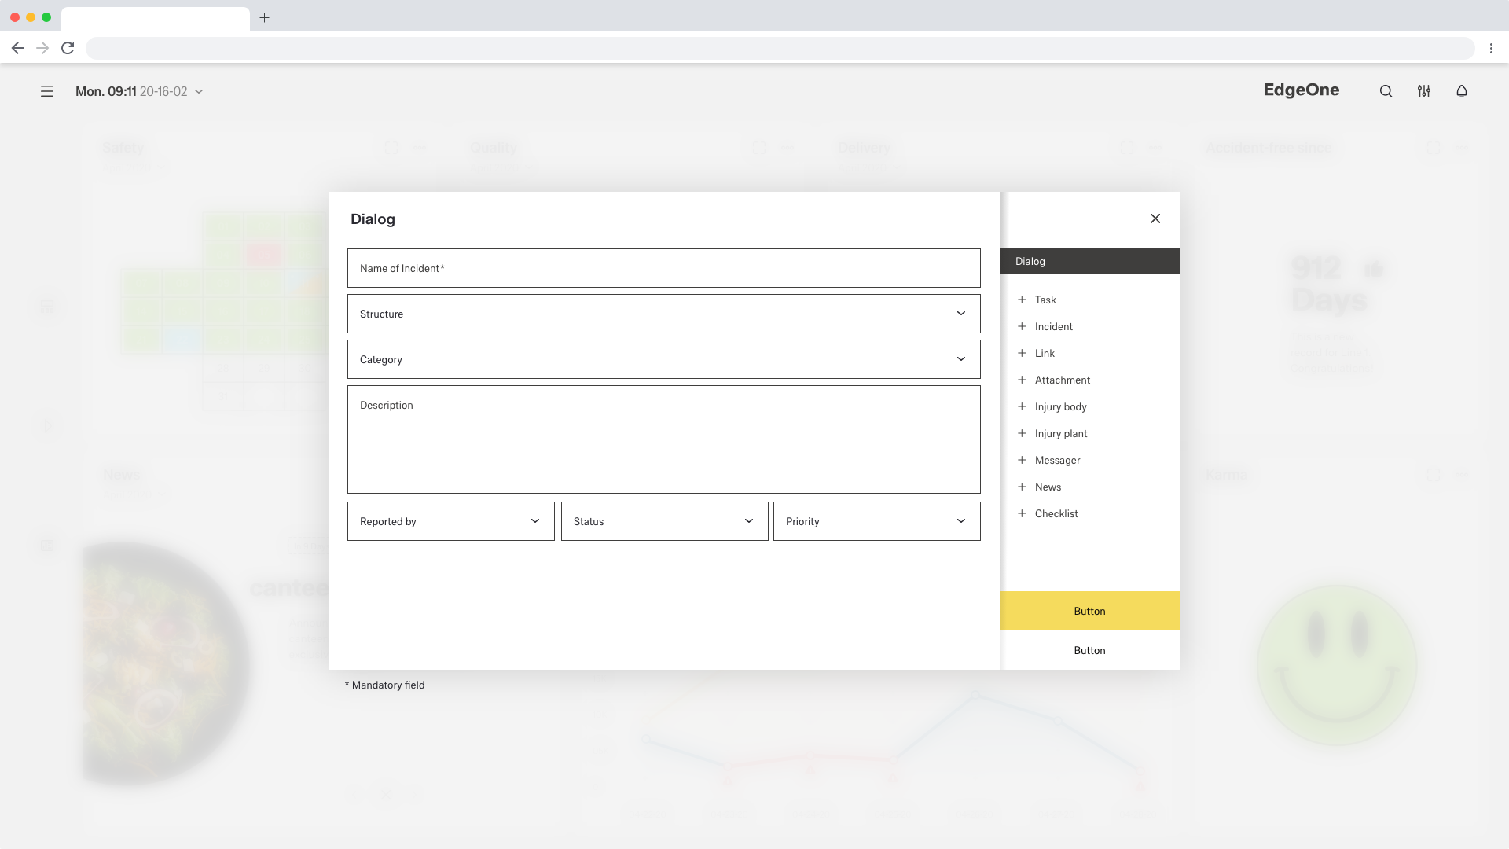The width and height of the screenshot is (1509, 849).
Task: Click the plus icon beside Task
Action: (x=1022, y=300)
